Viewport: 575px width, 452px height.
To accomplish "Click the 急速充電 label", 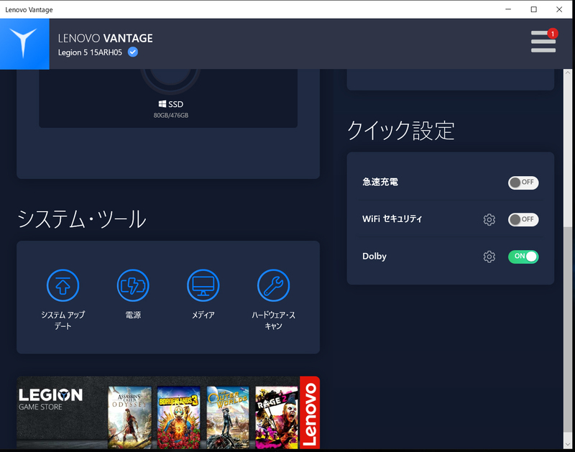I will click(380, 182).
